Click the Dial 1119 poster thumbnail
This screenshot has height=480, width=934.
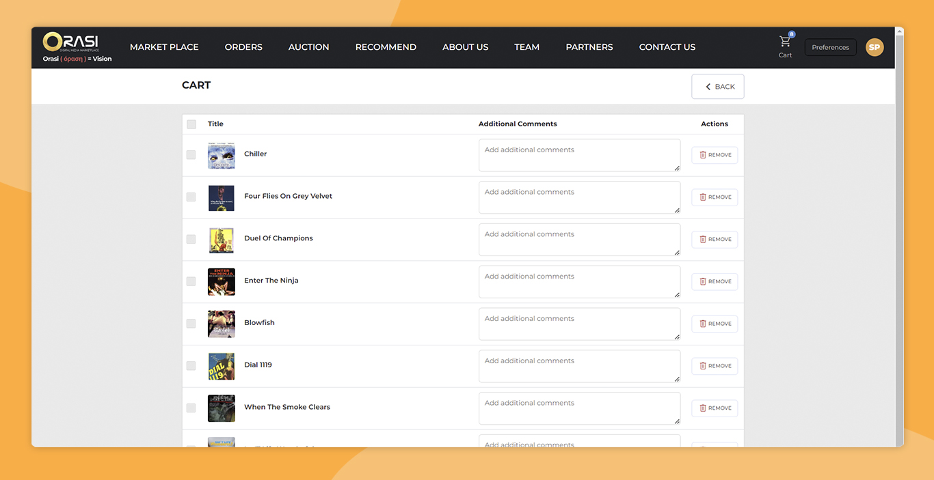click(222, 367)
